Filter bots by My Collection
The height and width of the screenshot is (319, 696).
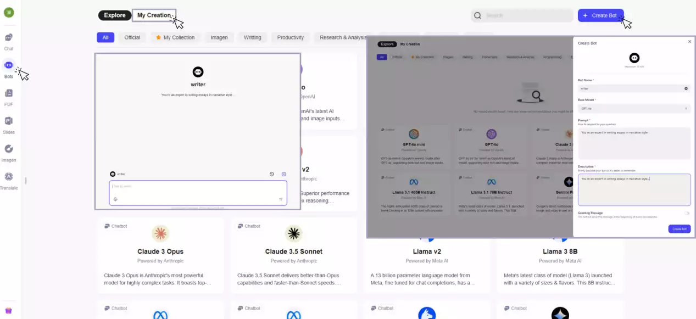(x=175, y=37)
